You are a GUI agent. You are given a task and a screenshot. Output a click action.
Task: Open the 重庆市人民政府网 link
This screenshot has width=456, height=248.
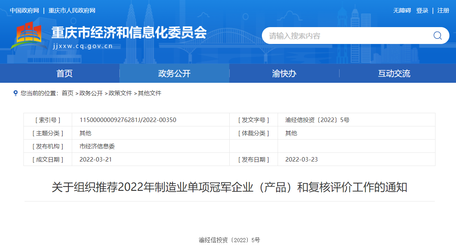72,10
